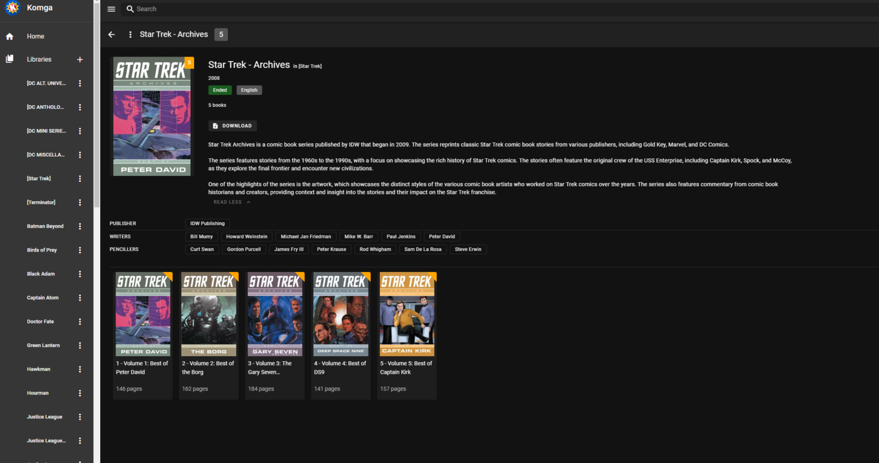879x463 pixels.
Task: Open options menu for Batman Beyond library
Action: point(80,226)
